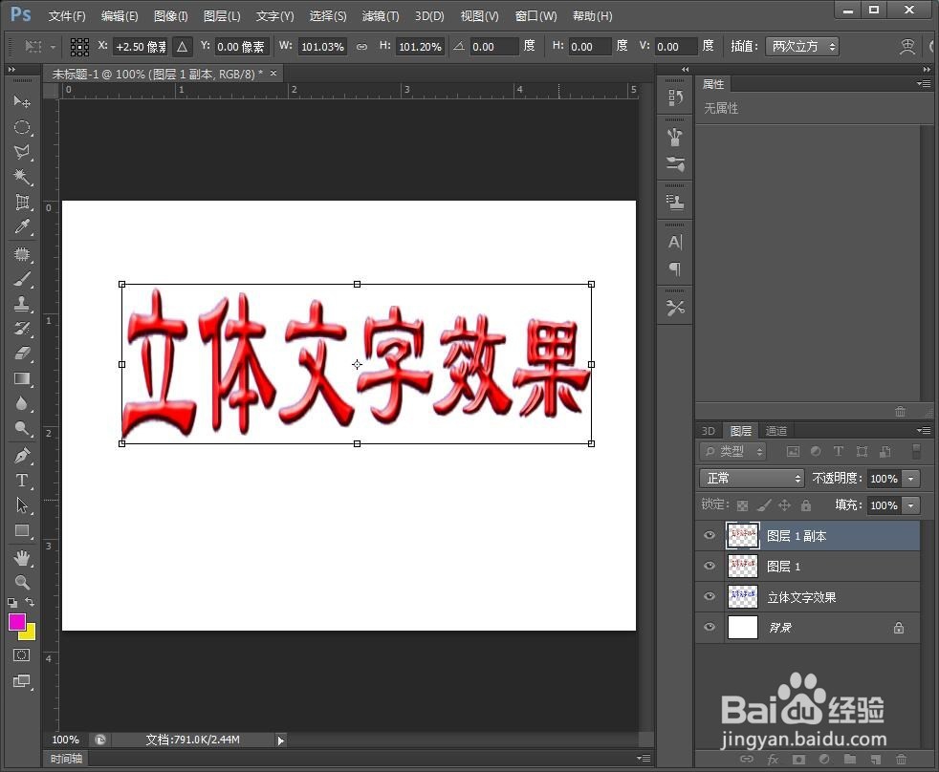Open the 滤镜 menu
This screenshot has width=939, height=772.
tap(380, 15)
